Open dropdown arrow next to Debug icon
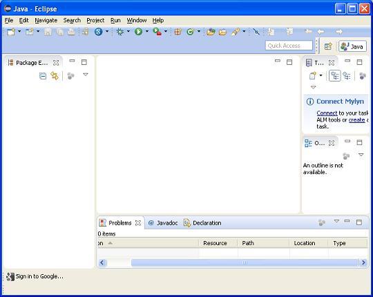 [x=128, y=31]
